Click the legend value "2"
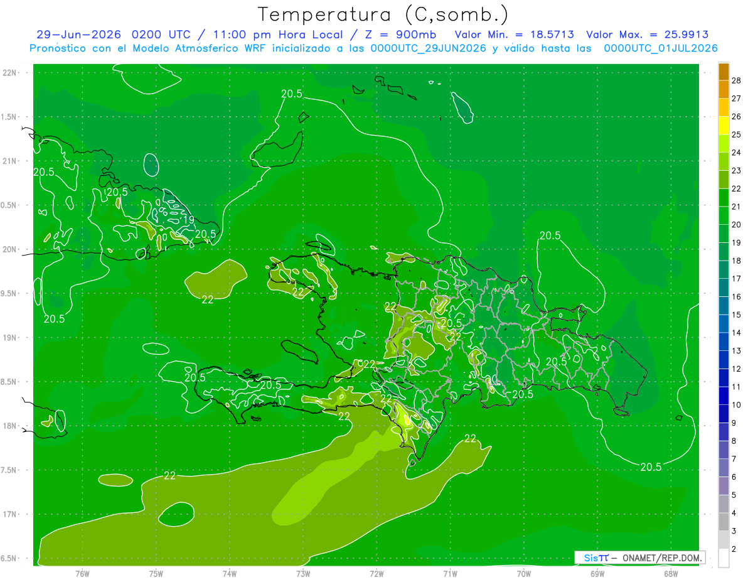753x582 pixels. [x=734, y=549]
